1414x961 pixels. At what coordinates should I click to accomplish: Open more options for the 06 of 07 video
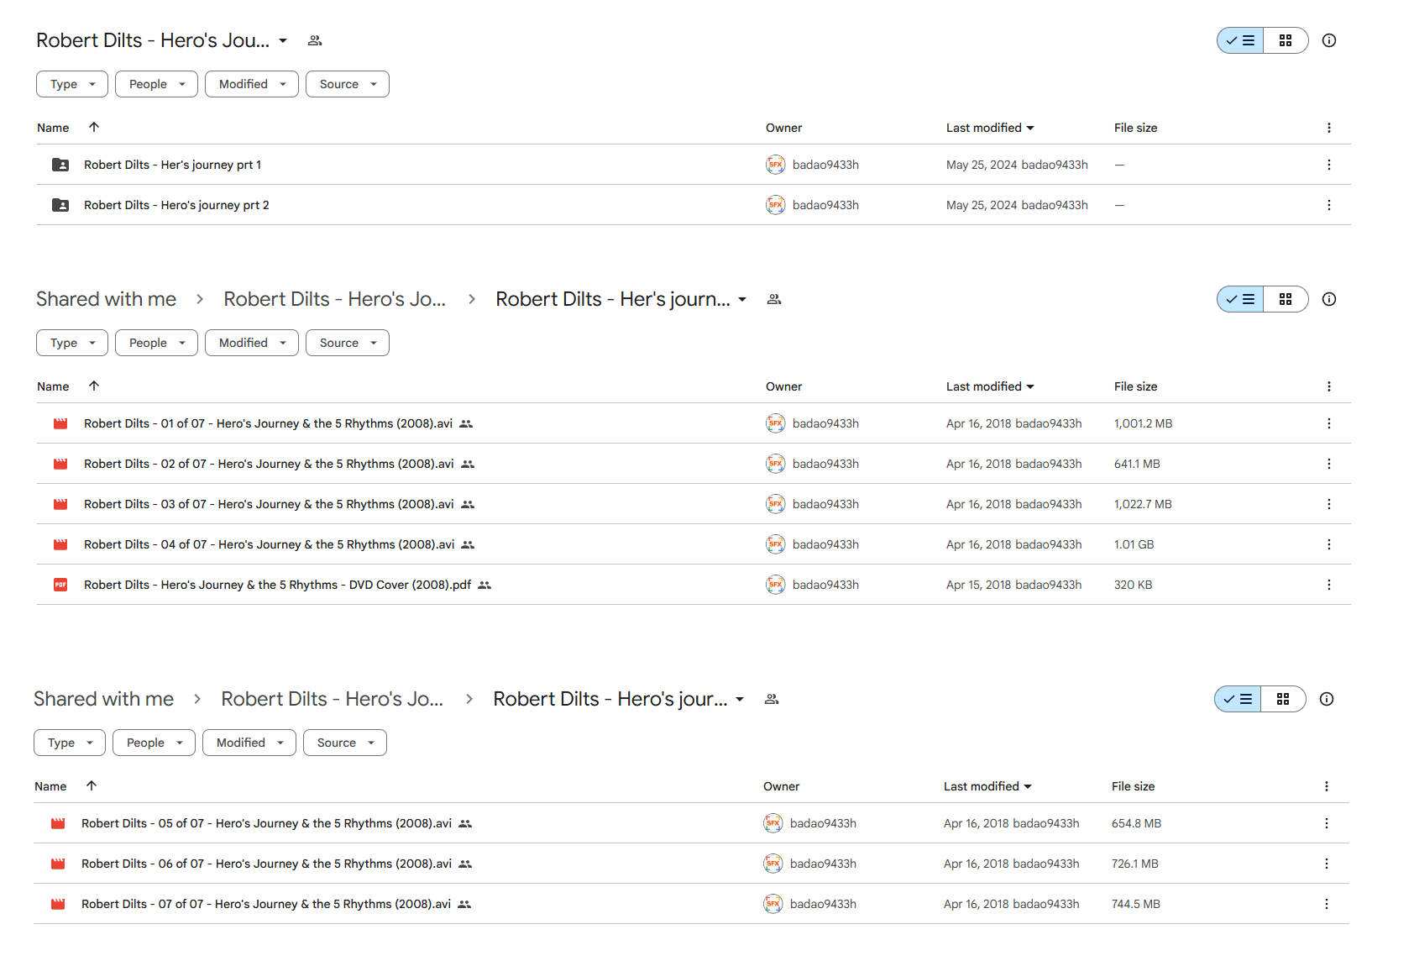[x=1327, y=864]
